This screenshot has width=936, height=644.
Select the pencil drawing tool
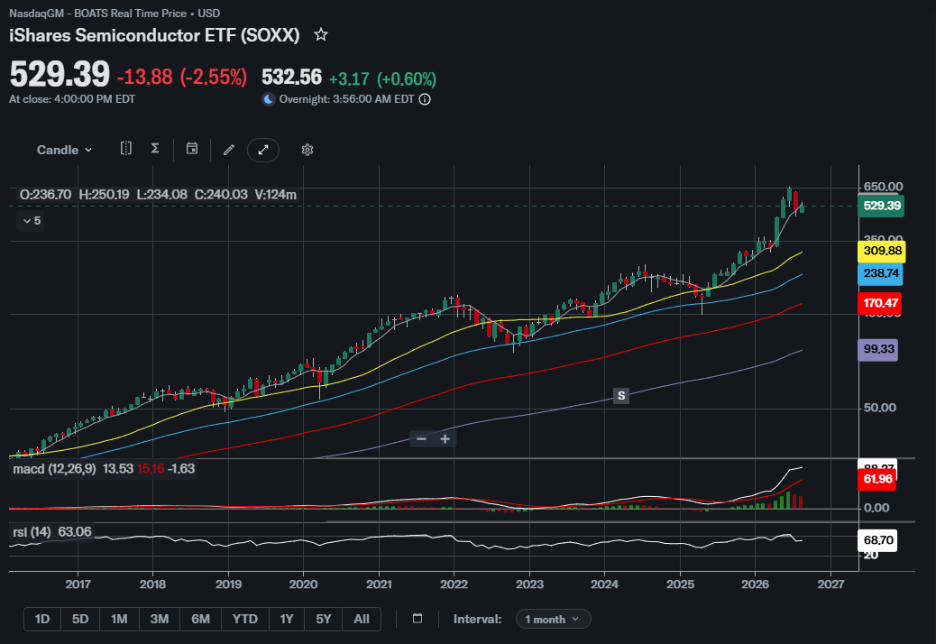[229, 150]
